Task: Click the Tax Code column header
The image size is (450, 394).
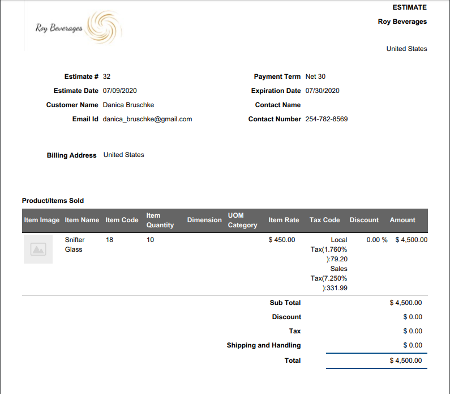Action: (x=324, y=220)
